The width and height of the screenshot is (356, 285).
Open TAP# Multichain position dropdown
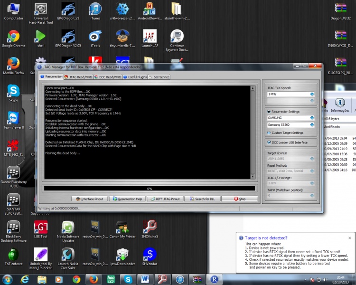click(290, 195)
